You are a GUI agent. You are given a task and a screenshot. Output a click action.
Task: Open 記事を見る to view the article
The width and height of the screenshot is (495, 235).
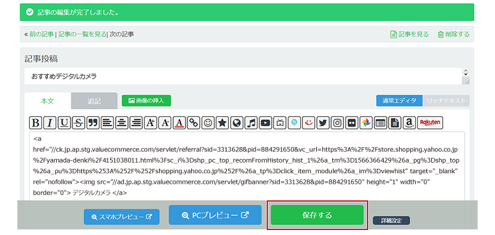[410, 35]
